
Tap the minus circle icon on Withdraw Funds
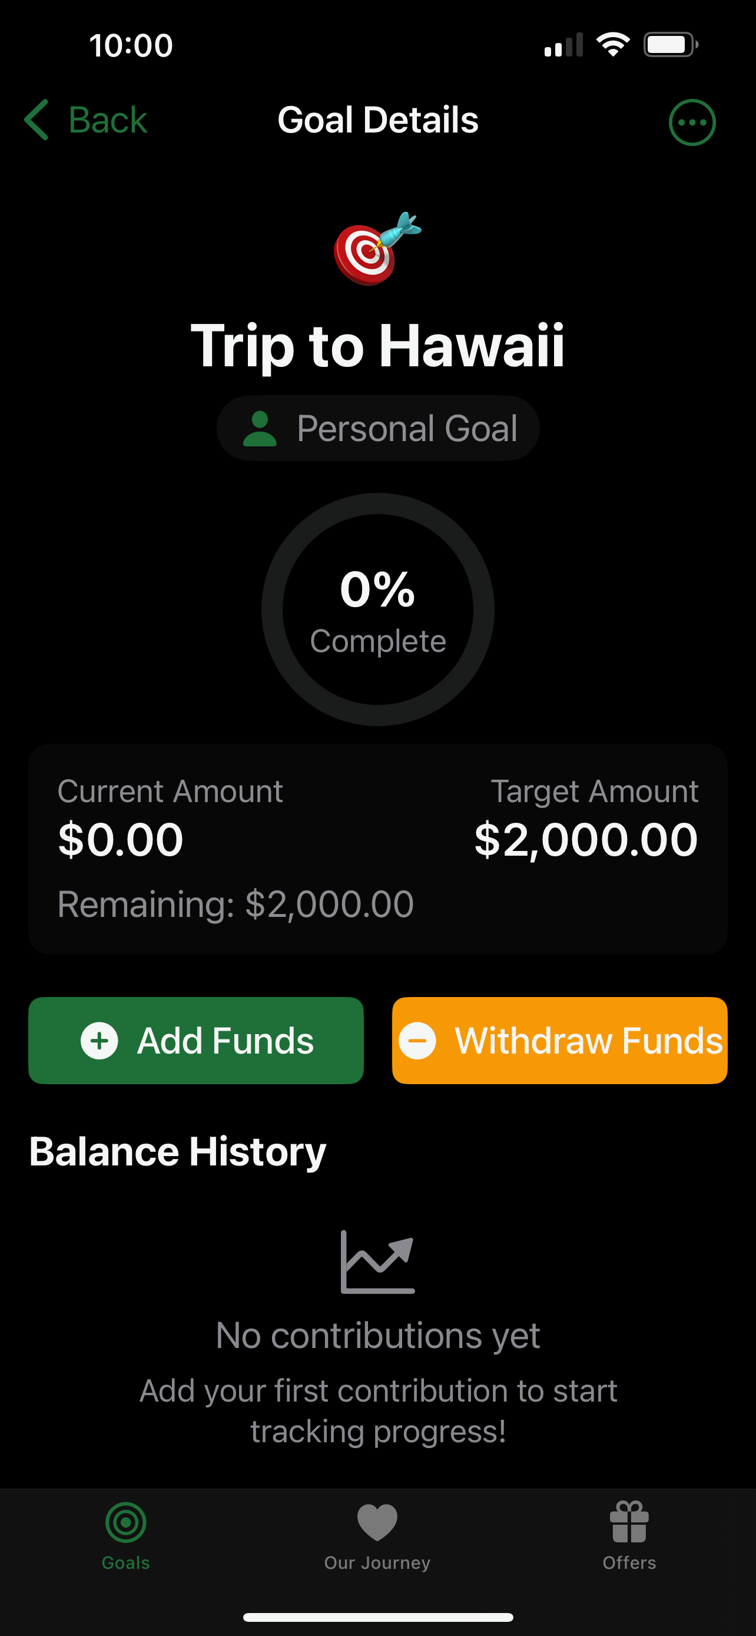[x=417, y=1040]
